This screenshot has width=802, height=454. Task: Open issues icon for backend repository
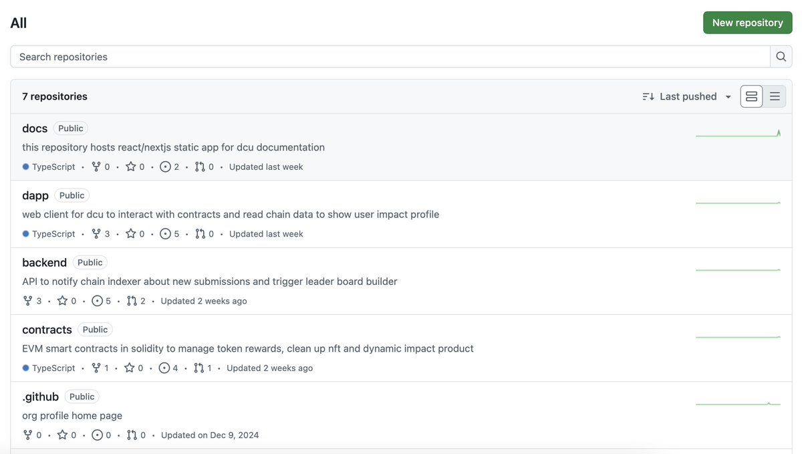coord(98,301)
